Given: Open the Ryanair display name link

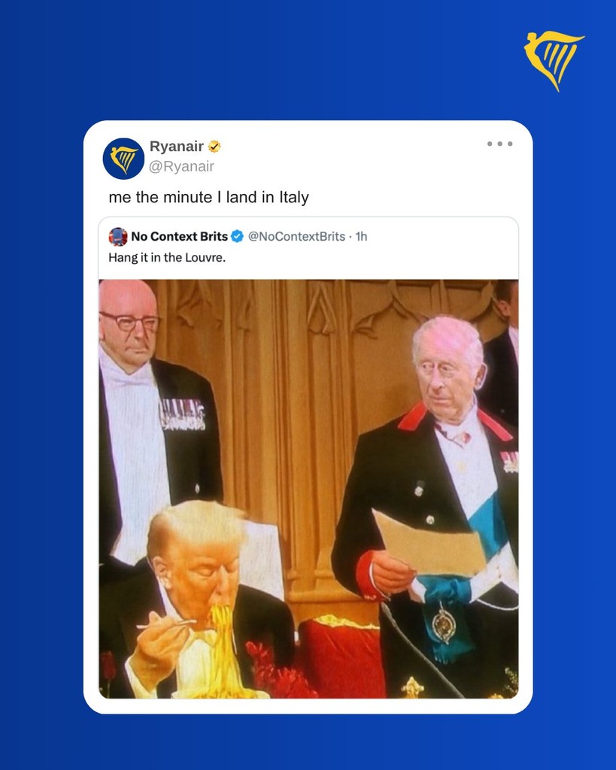Looking at the screenshot, I should pos(176,147).
